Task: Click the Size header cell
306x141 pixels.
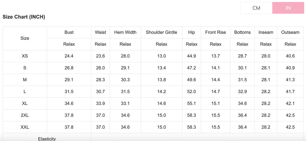Action: point(25,38)
